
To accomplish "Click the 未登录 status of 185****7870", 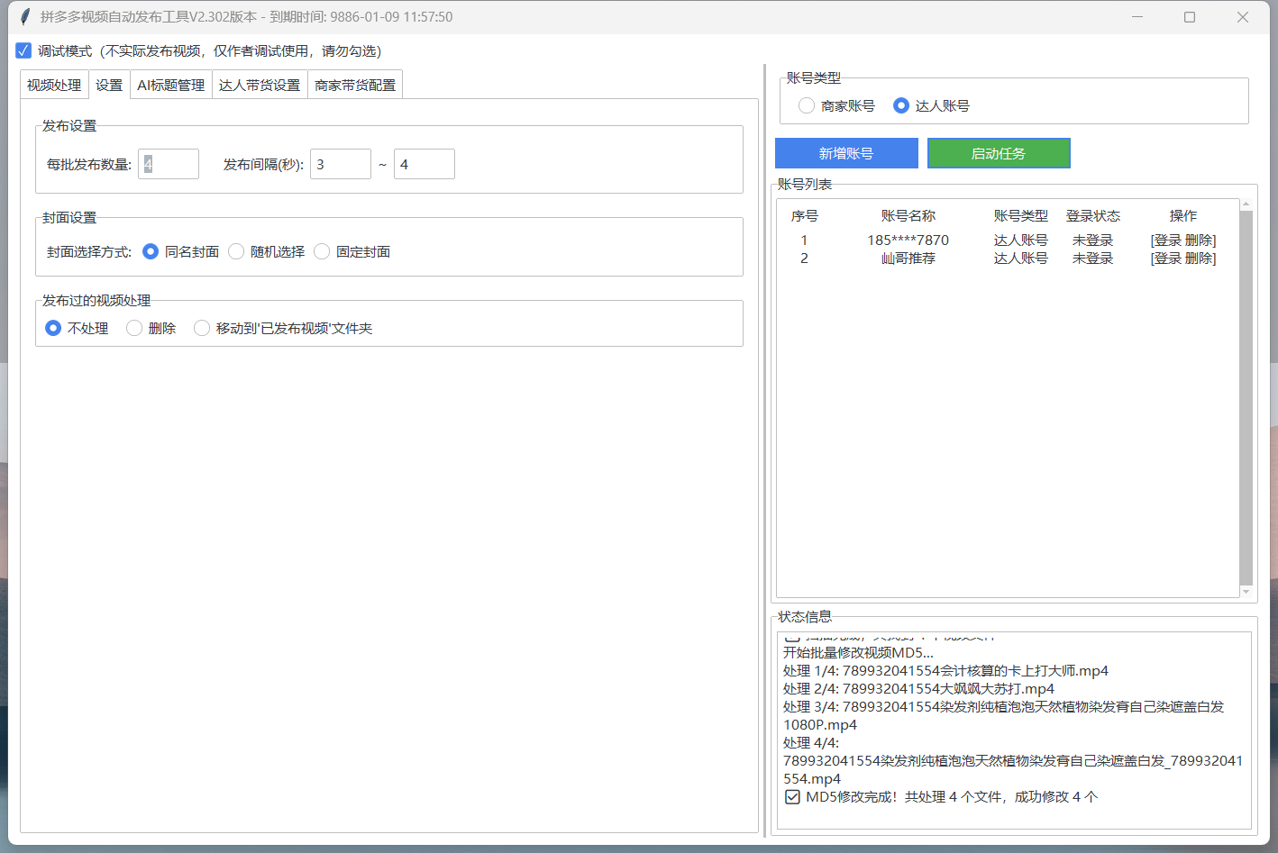I will pyautogui.click(x=1093, y=240).
